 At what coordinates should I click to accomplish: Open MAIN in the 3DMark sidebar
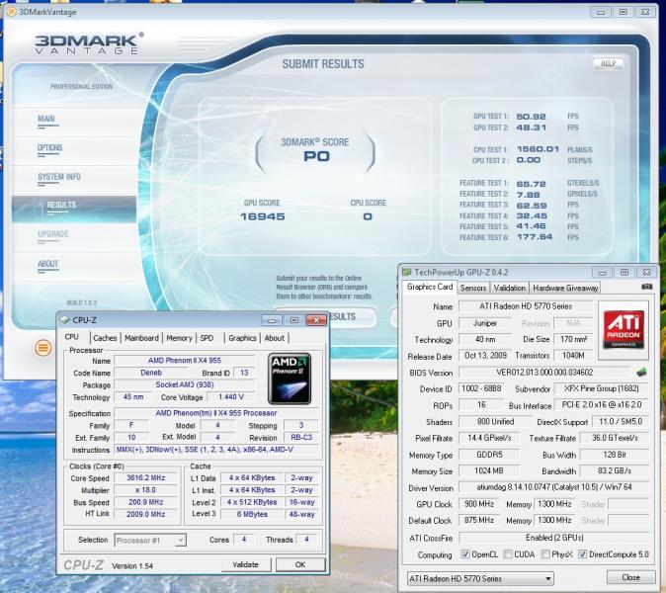[x=46, y=119]
